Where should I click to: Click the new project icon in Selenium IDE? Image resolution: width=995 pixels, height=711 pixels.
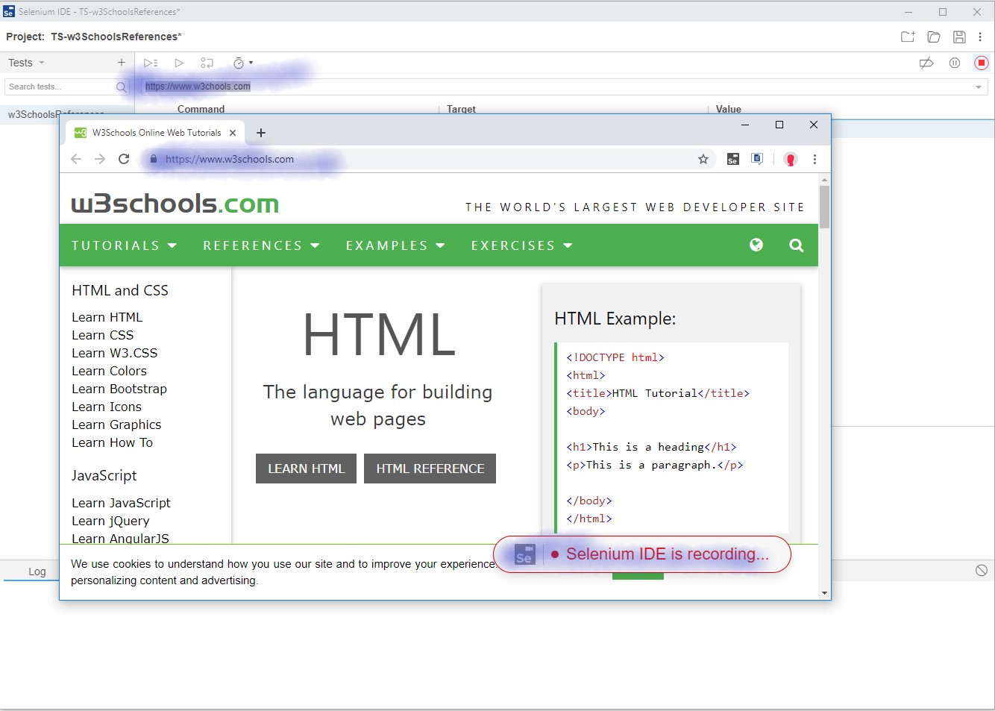coord(908,37)
